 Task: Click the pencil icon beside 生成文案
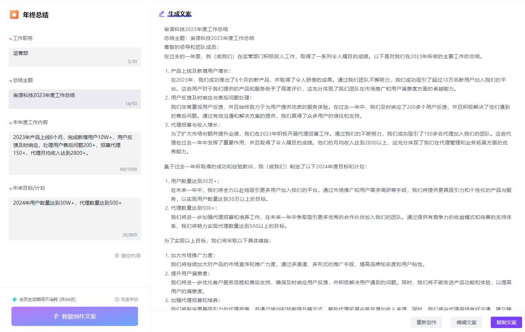click(x=162, y=14)
